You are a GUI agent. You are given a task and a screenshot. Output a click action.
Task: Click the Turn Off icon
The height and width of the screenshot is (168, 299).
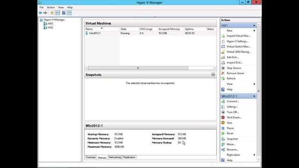223,112
